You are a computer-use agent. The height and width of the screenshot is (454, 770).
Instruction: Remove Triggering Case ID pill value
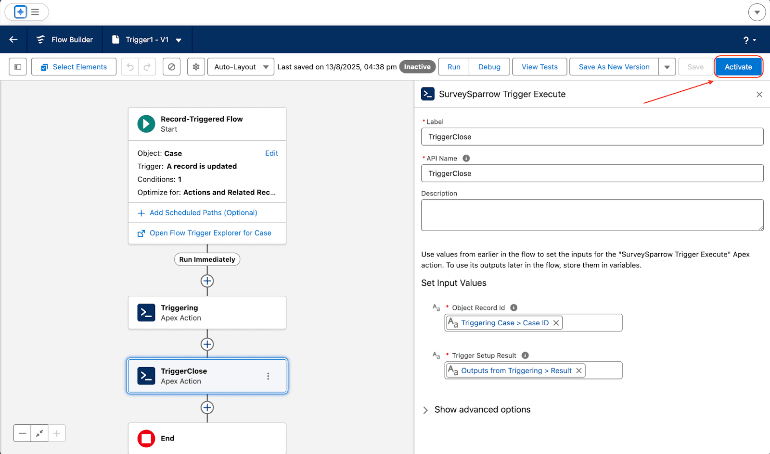[556, 323]
